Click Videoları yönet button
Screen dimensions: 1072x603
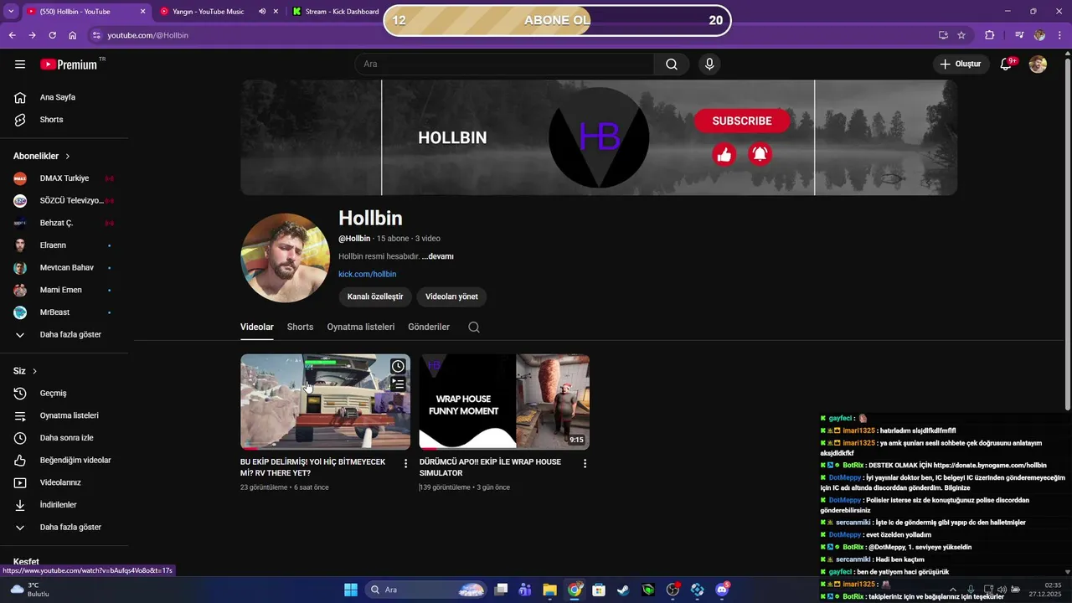[451, 296]
